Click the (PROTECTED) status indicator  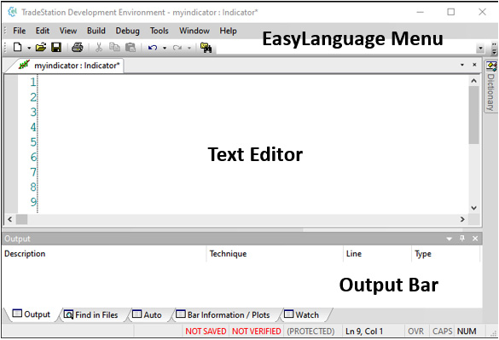[x=310, y=331]
